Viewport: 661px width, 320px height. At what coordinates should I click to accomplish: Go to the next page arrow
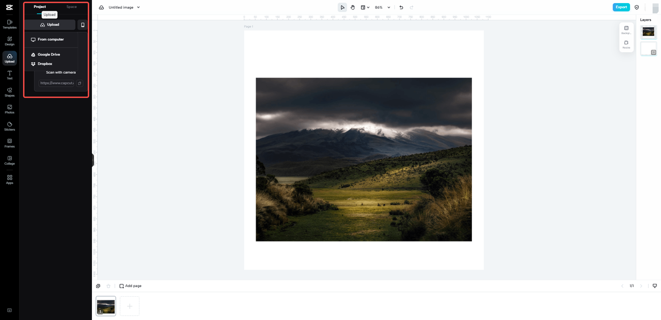[x=641, y=286]
